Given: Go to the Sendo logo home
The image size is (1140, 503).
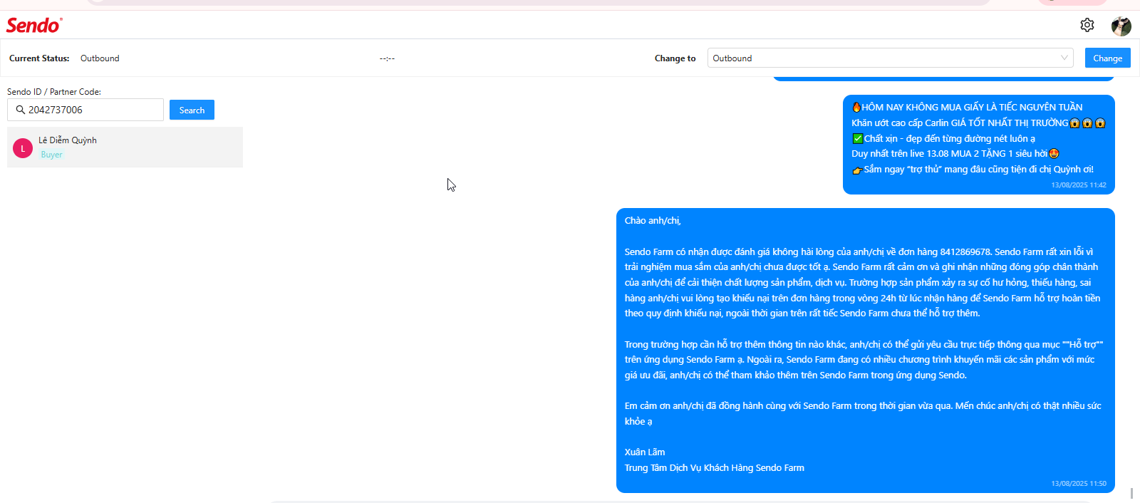Looking at the screenshot, I should (34, 25).
